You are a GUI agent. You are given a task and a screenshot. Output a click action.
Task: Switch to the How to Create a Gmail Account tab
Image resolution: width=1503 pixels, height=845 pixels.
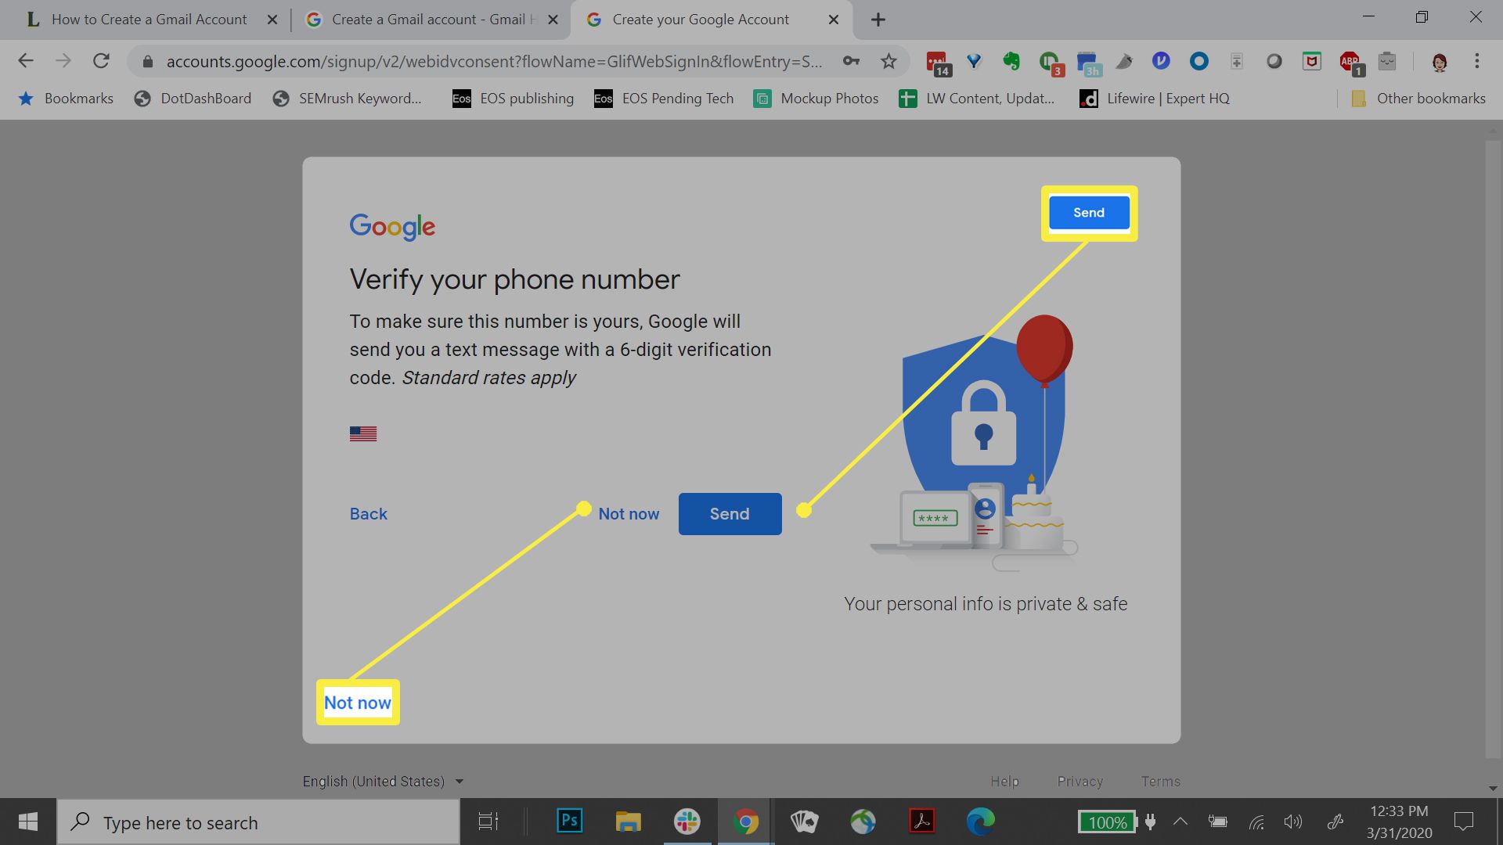tap(149, 20)
